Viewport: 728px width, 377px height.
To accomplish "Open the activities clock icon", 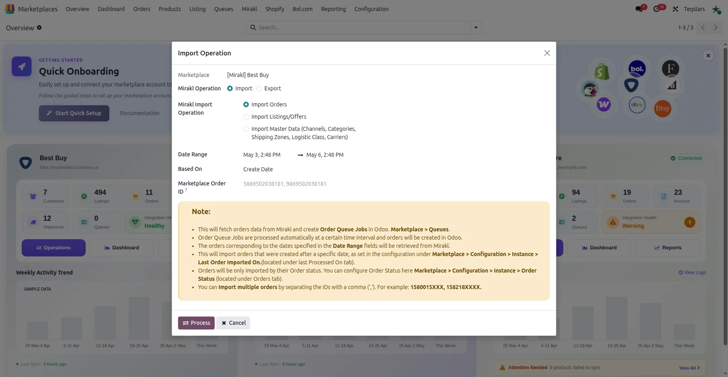I will pos(657,9).
